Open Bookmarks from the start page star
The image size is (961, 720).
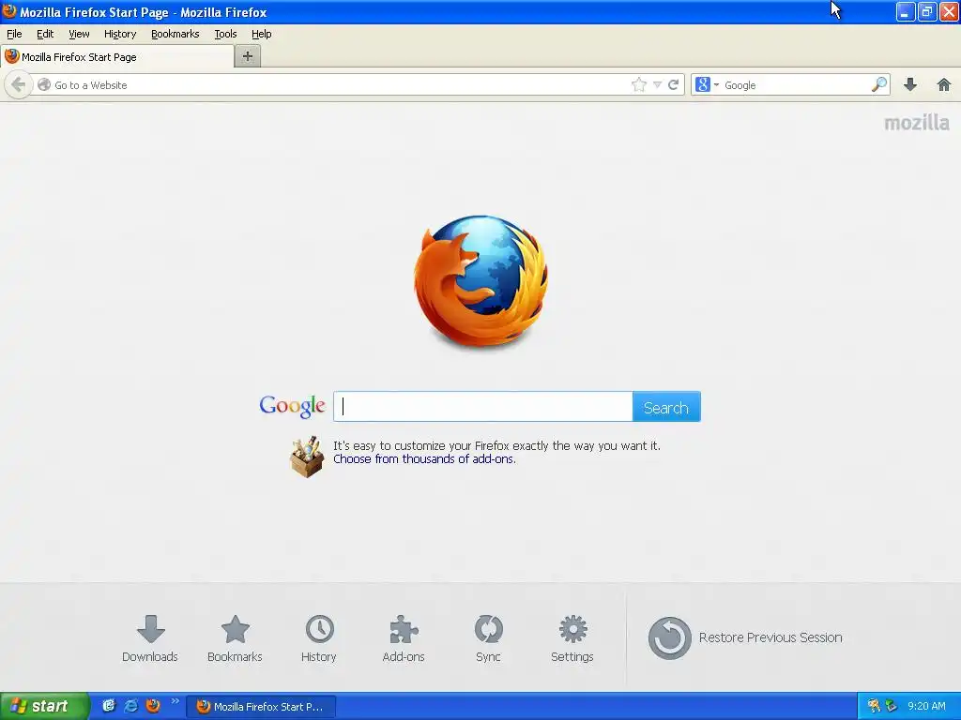236,629
